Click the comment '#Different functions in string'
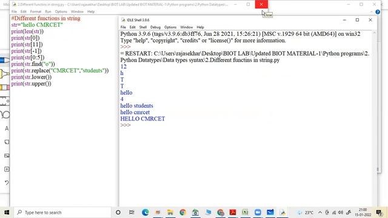 [x=46, y=19]
